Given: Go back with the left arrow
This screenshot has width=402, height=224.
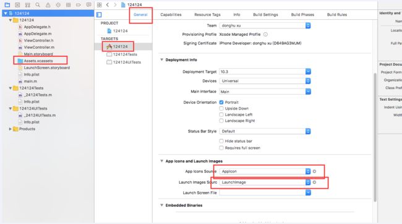Looking at the screenshot, I should tap(108, 5).
